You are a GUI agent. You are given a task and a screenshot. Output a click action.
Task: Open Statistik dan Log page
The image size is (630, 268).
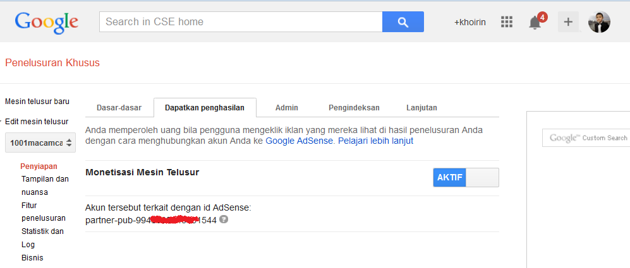(42, 238)
